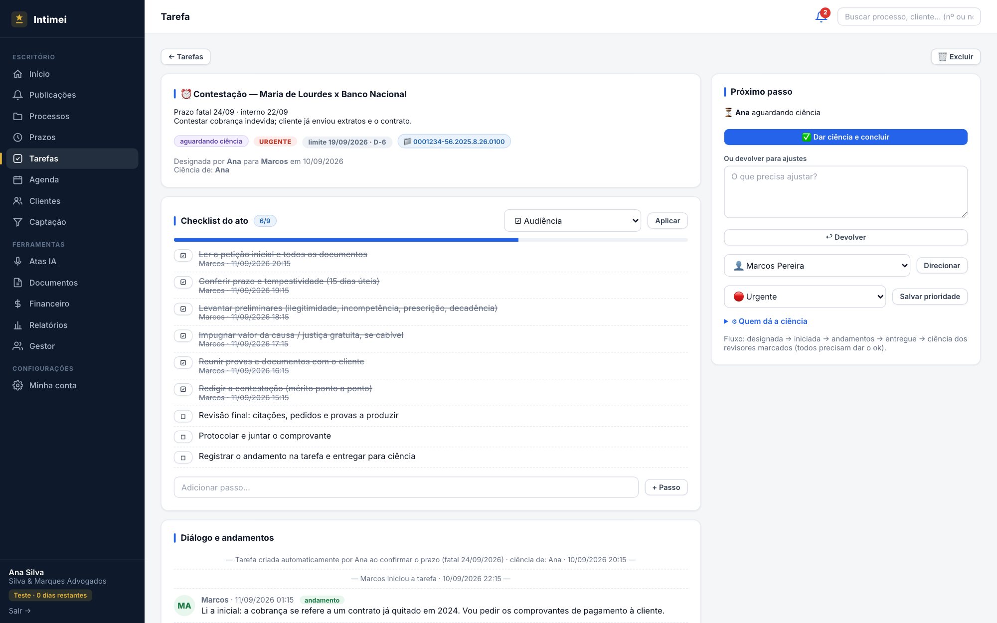The width and height of the screenshot is (997, 623).
Task: Click the Direcionar button
Action: pos(942,266)
